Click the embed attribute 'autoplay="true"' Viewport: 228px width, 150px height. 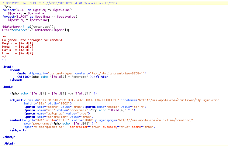click(x=116, y=127)
